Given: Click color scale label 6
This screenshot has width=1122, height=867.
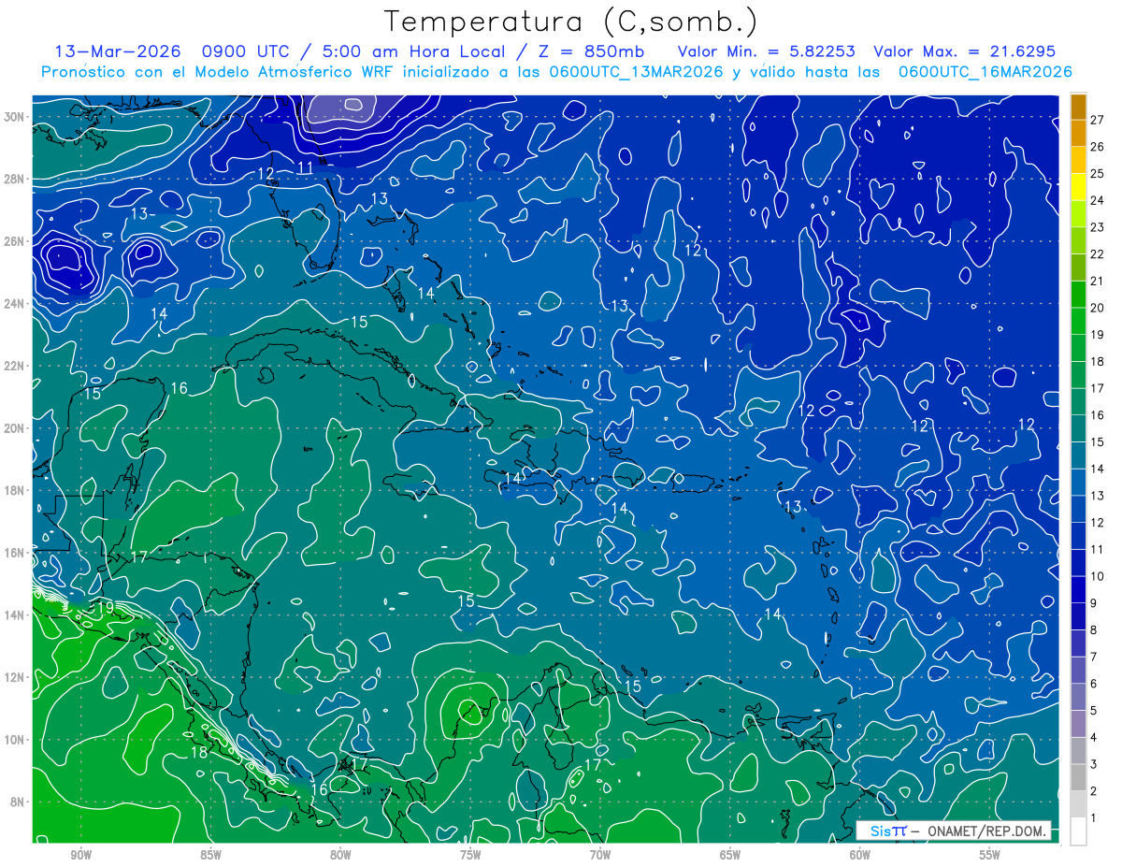Looking at the screenshot, I should point(1094,684).
